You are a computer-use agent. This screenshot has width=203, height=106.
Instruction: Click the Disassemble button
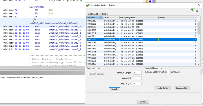(x=182, y=88)
